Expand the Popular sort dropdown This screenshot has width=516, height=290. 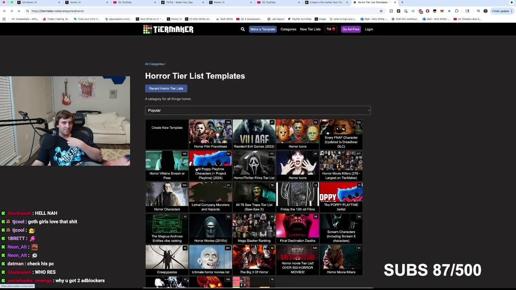(x=258, y=110)
